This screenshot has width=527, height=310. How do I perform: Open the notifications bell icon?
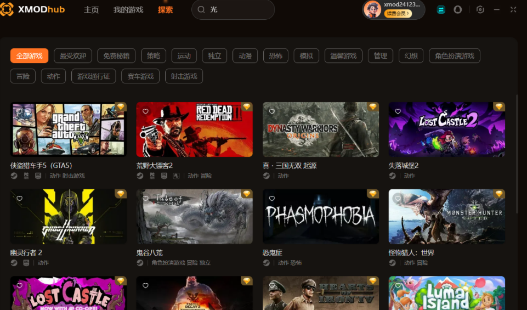coord(458,10)
